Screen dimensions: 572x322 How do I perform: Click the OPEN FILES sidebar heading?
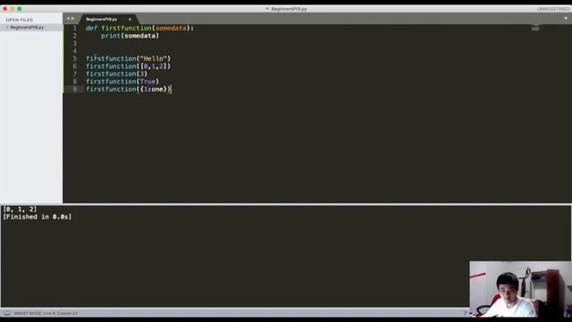[20, 20]
